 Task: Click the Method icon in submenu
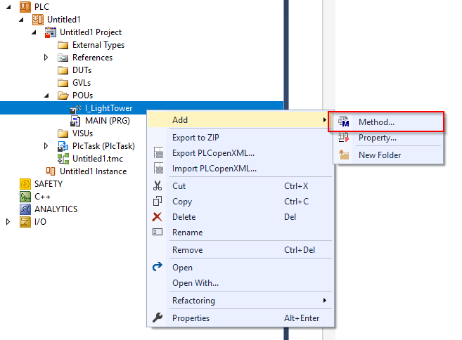click(344, 122)
